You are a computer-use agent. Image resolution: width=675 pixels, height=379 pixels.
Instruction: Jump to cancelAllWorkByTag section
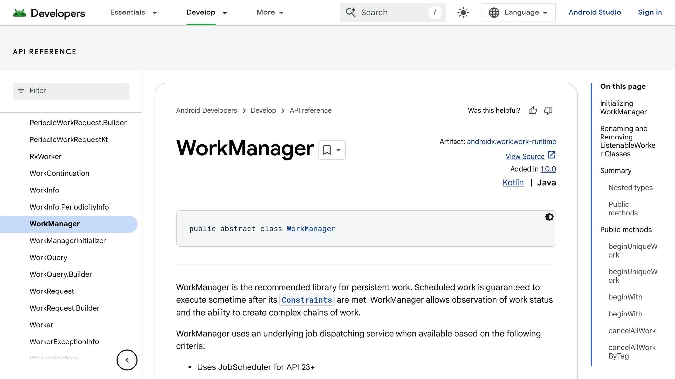(631, 352)
